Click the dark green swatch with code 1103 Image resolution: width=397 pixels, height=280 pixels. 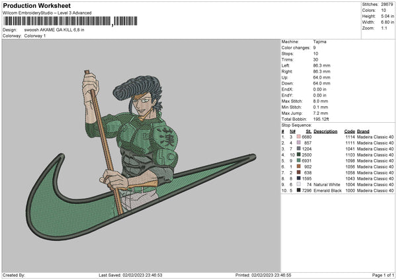pyautogui.click(x=298, y=155)
